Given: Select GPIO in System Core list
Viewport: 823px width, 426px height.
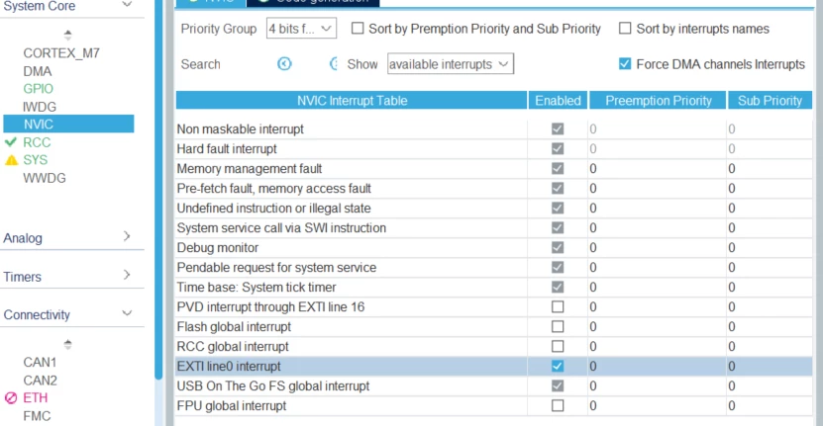Looking at the screenshot, I should [x=38, y=89].
